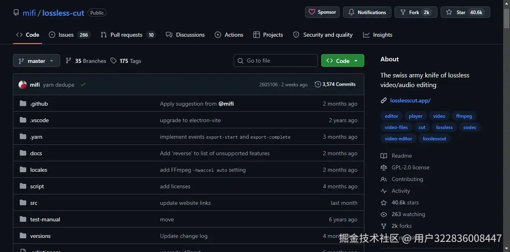Click folder icon beside .github
Screen dimensions: 510x252
click(x=23, y=104)
